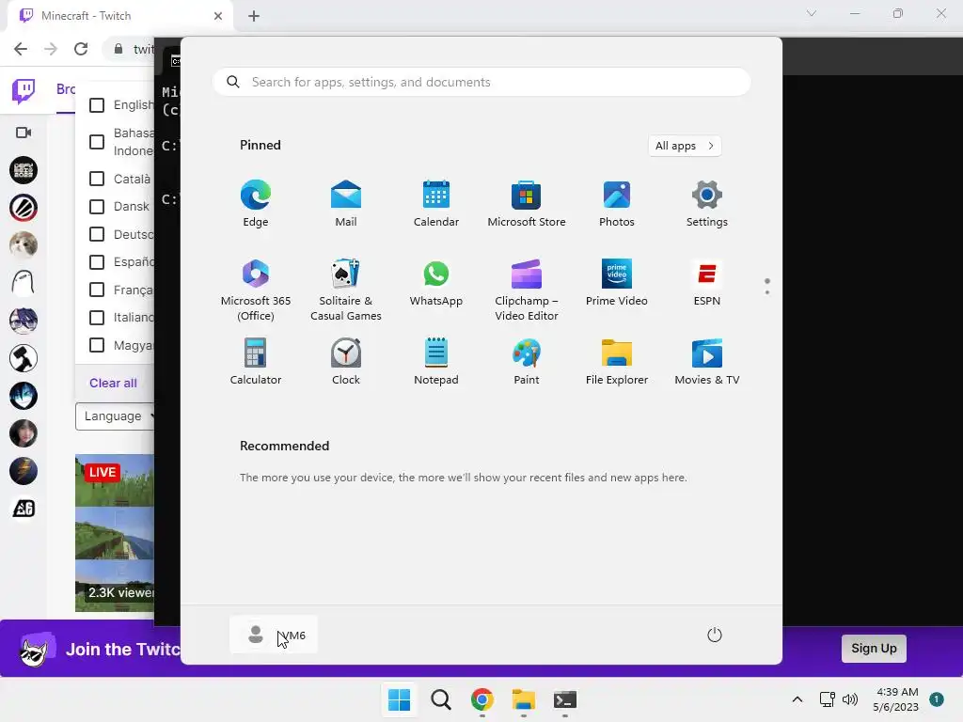
Task: Open File Explorer from pinned apps
Action: click(x=617, y=362)
